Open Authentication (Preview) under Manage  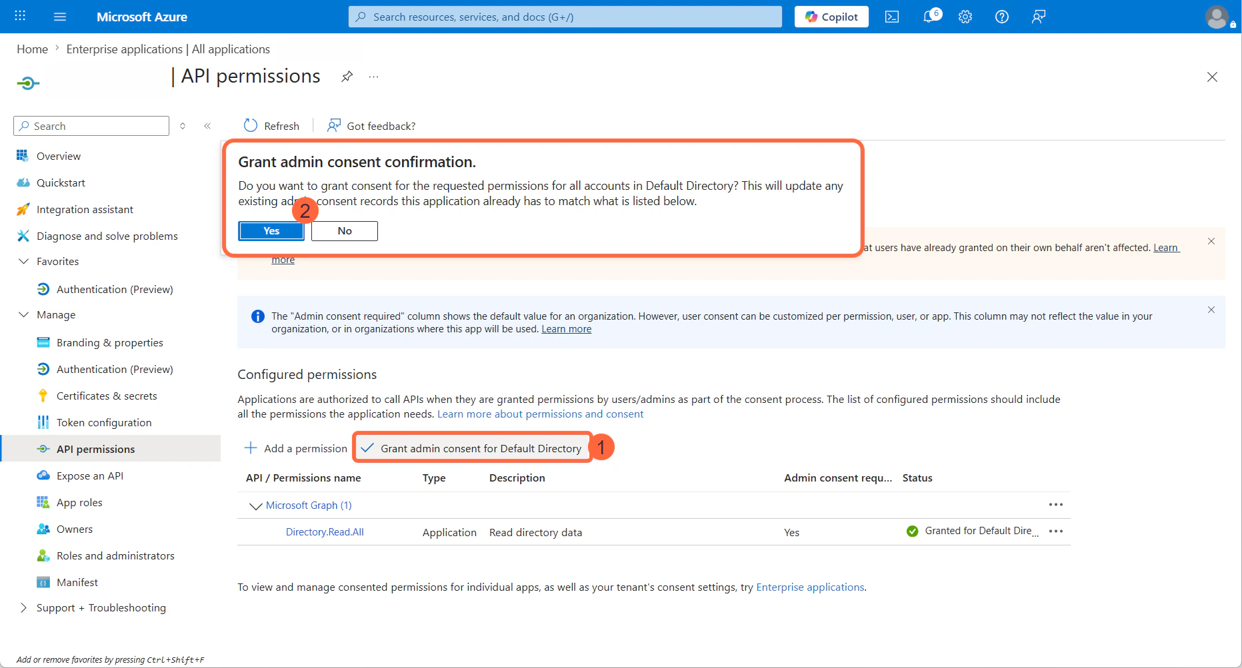pos(115,369)
